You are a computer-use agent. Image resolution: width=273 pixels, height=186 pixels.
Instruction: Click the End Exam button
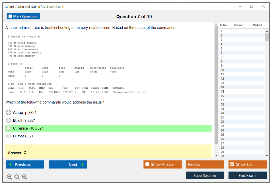[x=247, y=175]
